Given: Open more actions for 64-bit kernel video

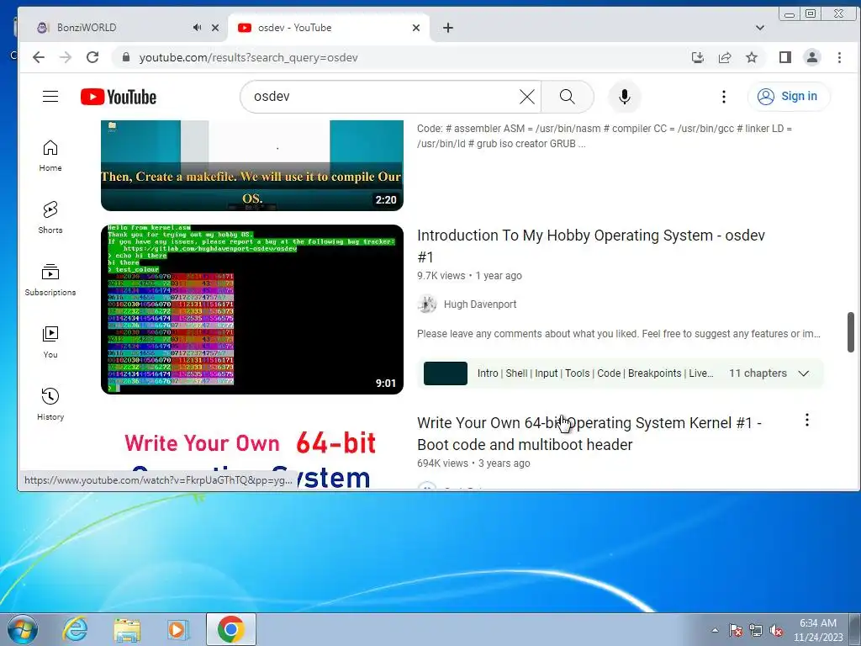Looking at the screenshot, I should tap(806, 421).
